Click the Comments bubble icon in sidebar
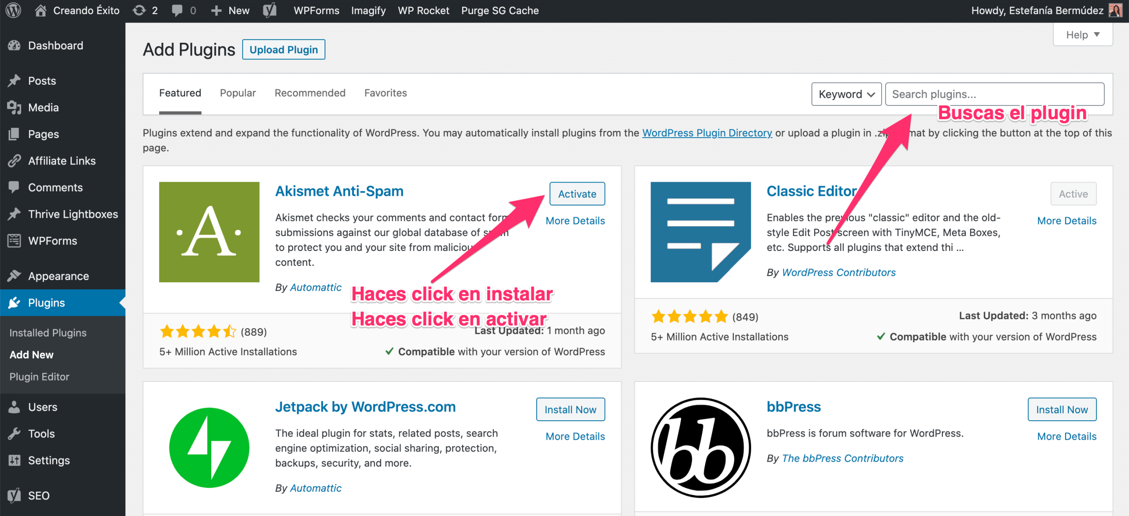Screen dimensions: 1129x516 point(14,187)
